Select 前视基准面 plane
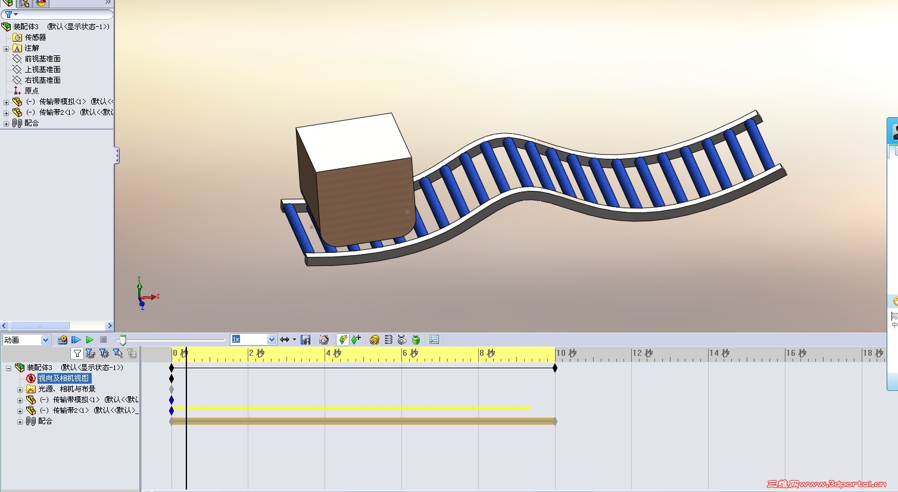The width and height of the screenshot is (898, 492). click(x=37, y=59)
